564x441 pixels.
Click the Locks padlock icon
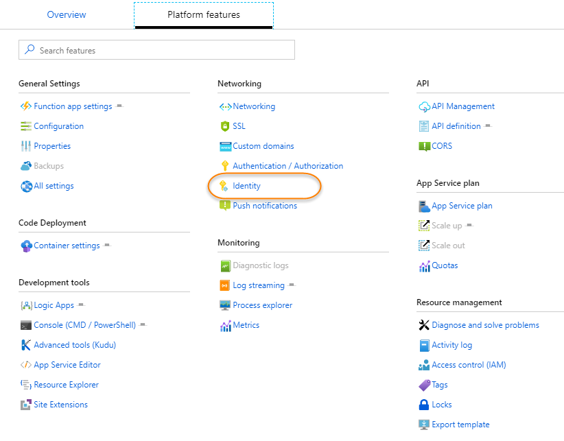(x=424, y=405)
